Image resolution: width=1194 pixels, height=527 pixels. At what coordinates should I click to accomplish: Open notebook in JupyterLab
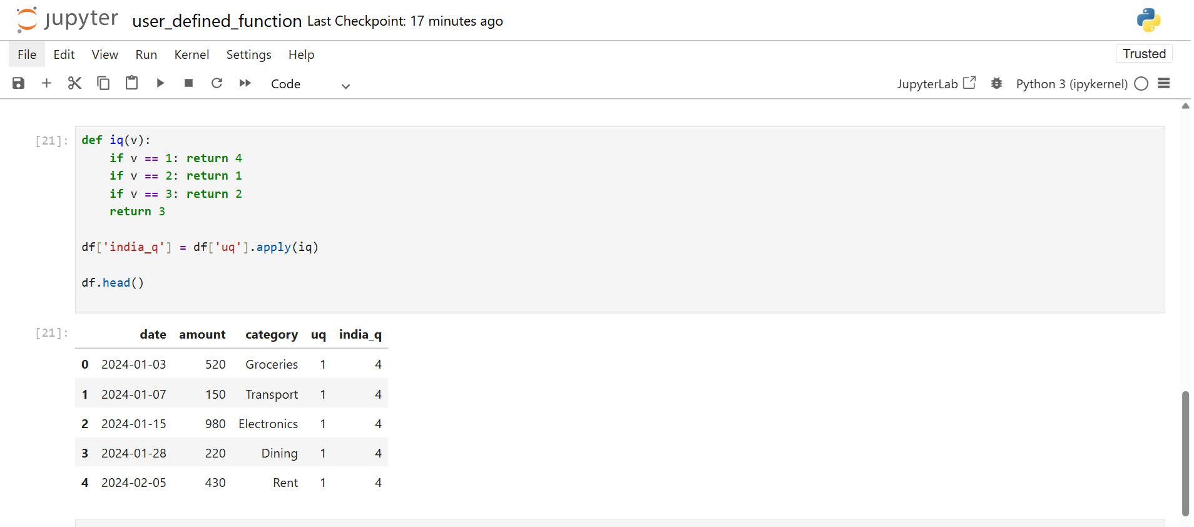click(x=936, y=83)
